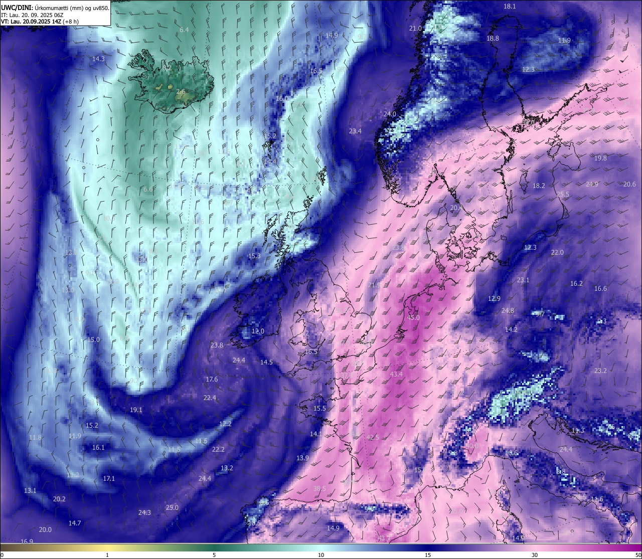Click the 6.6 map value
The image size is (642, 559).
[148, 189]
